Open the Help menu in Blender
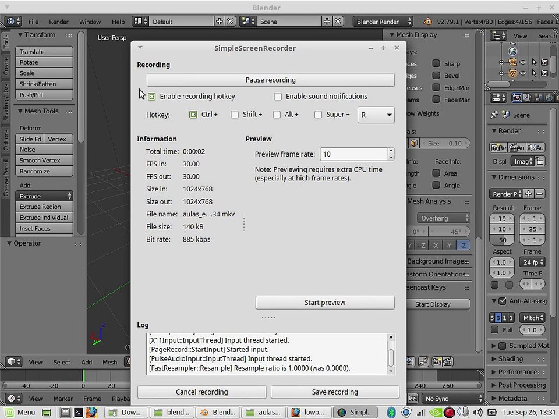Image resolution: width=559 pixels, height=419 pixels. [x=118, y=22]
